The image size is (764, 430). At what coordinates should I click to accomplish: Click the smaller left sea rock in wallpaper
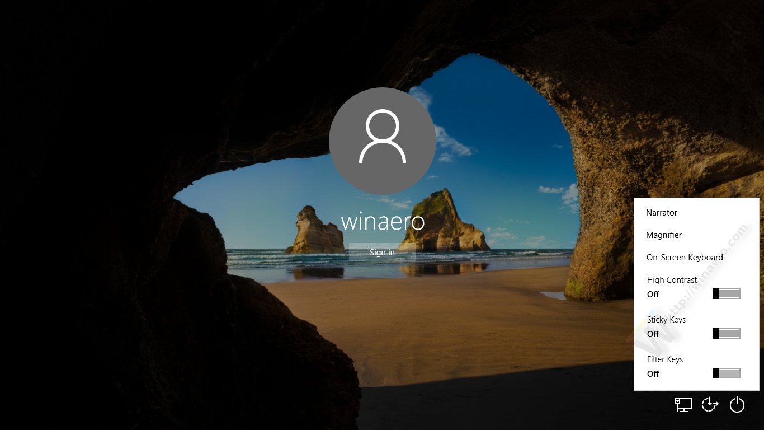click(314, 232)
